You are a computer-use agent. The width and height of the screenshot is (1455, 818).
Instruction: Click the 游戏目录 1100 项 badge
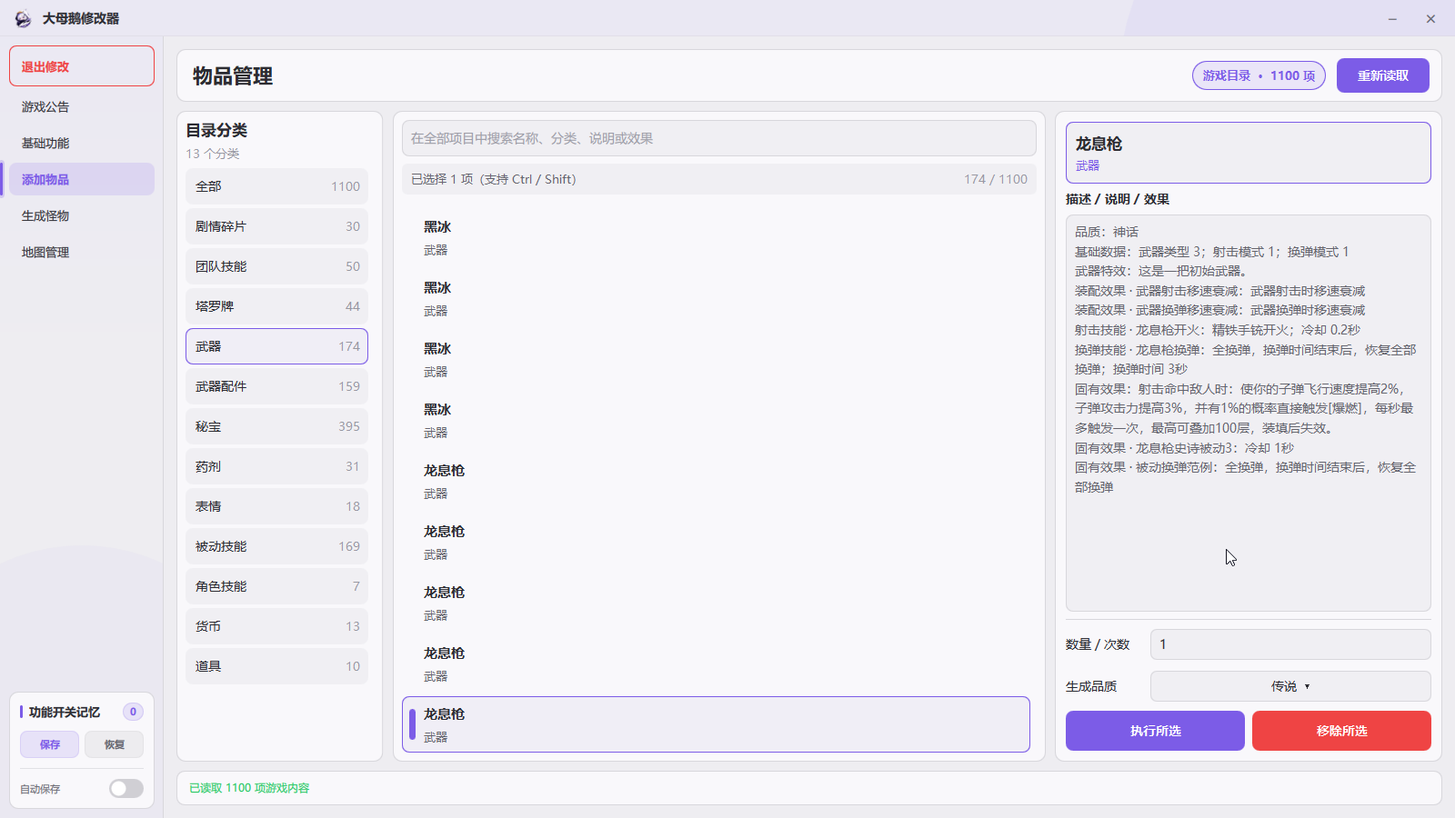[x=1259, y=75]
